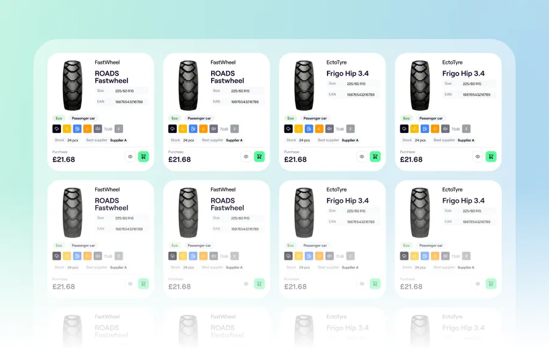Click the blue fuel icon on top-right Frigo card
549x348 pixels.
(425, 129)
